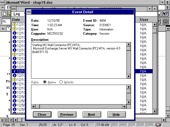Click Data box scroll up arrow
The width and height of the screenshot is (170, 127).
tap(129, 87)
